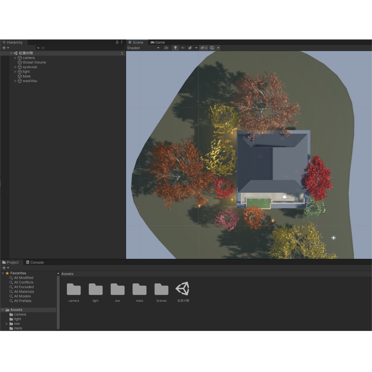Select the camera folder in the tree

point(20,315)
